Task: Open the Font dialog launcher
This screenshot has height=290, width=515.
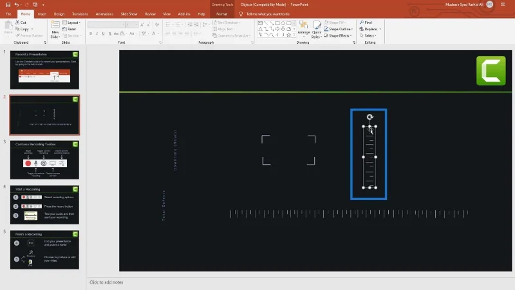Action: point(160,42)
